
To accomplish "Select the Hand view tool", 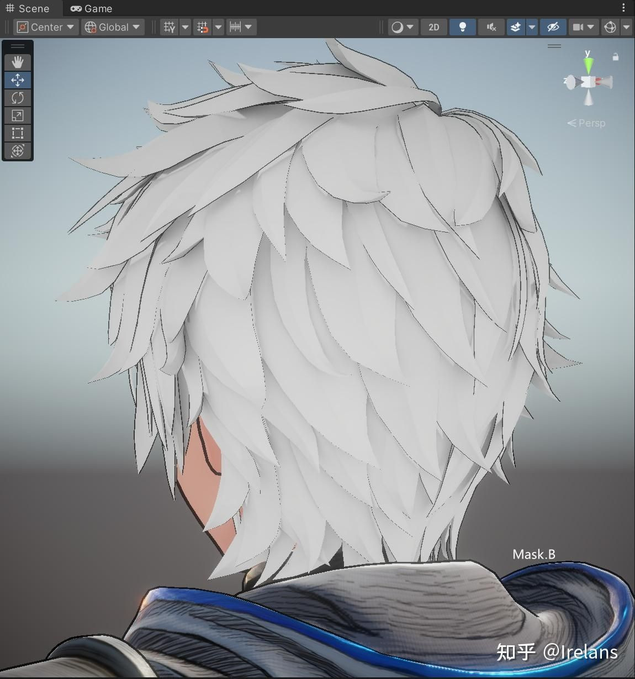I will point(18,62).
